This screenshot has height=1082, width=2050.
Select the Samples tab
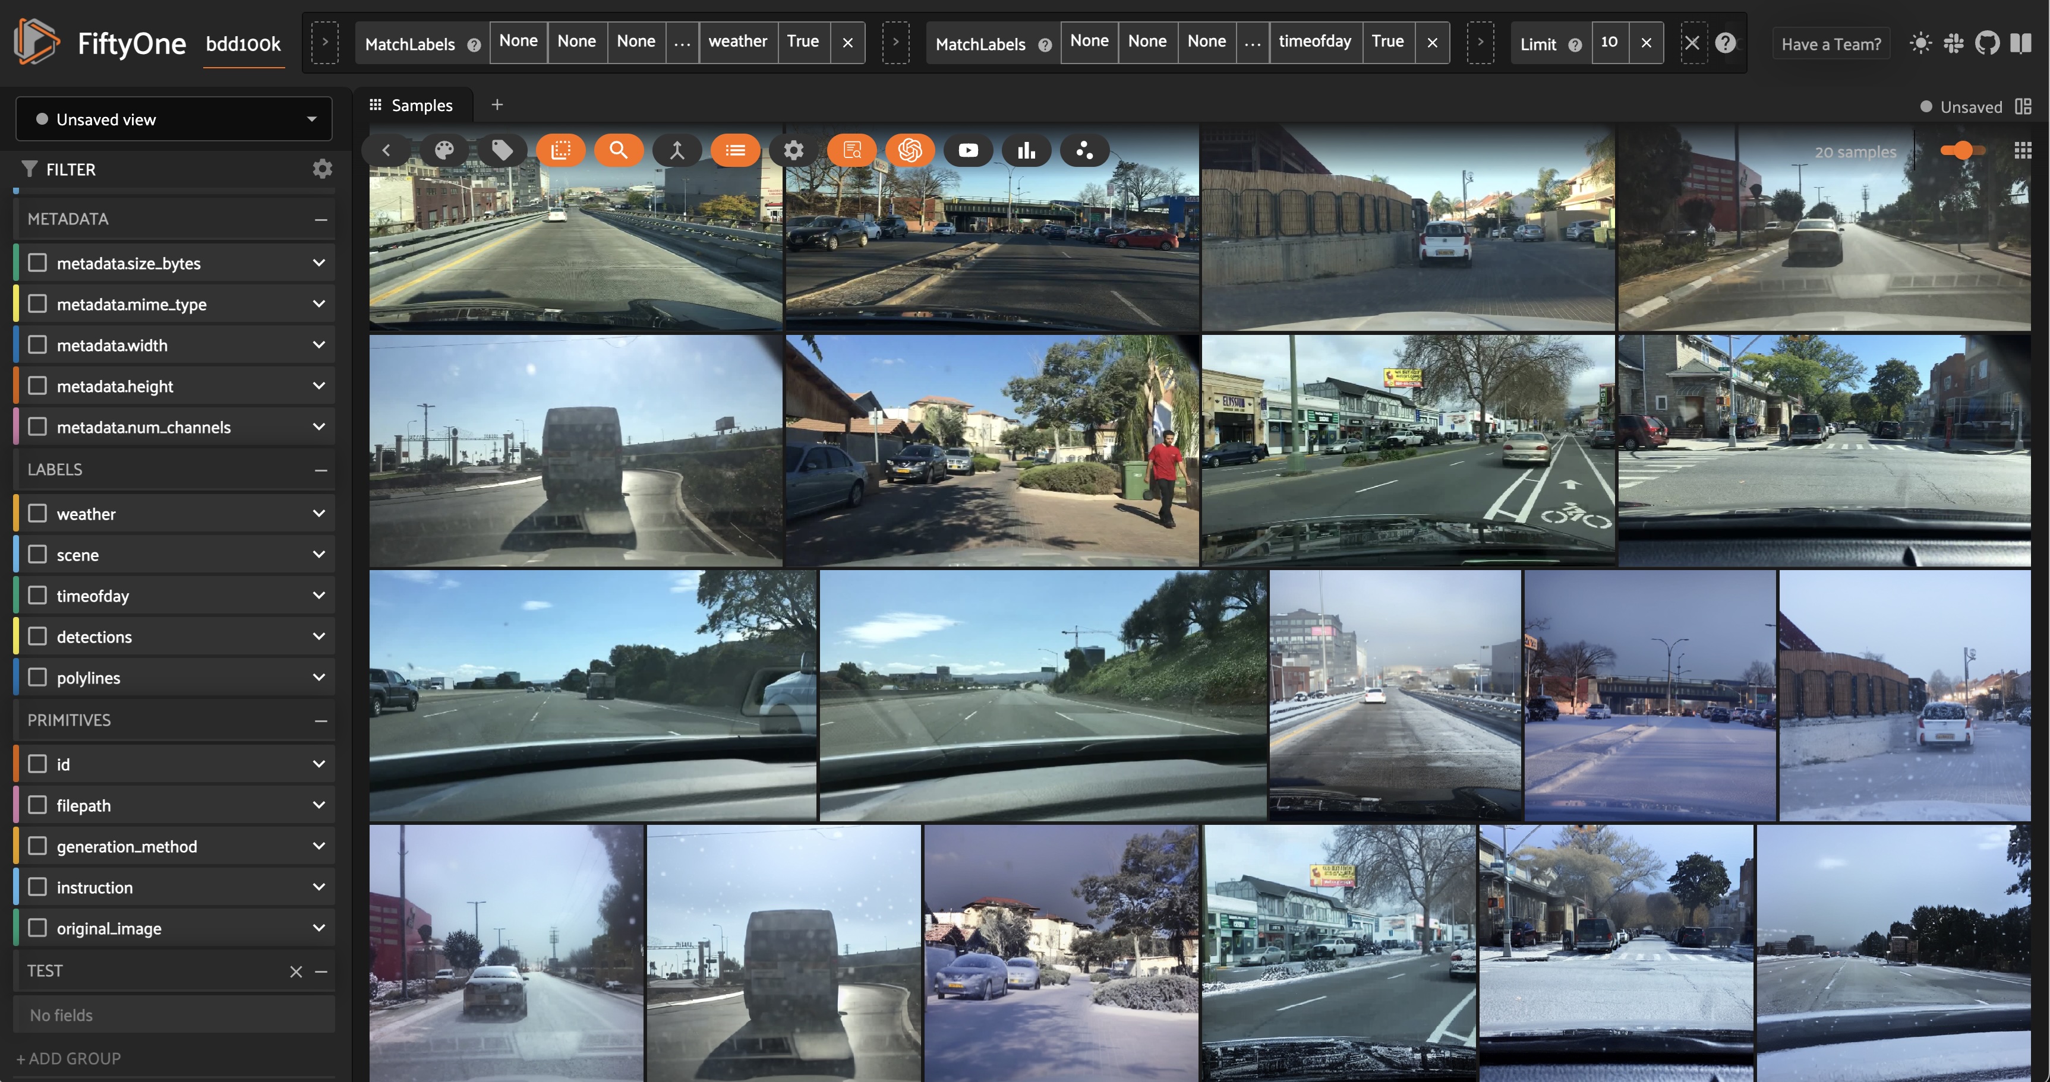pyautogui.click(x=411, y=105)
